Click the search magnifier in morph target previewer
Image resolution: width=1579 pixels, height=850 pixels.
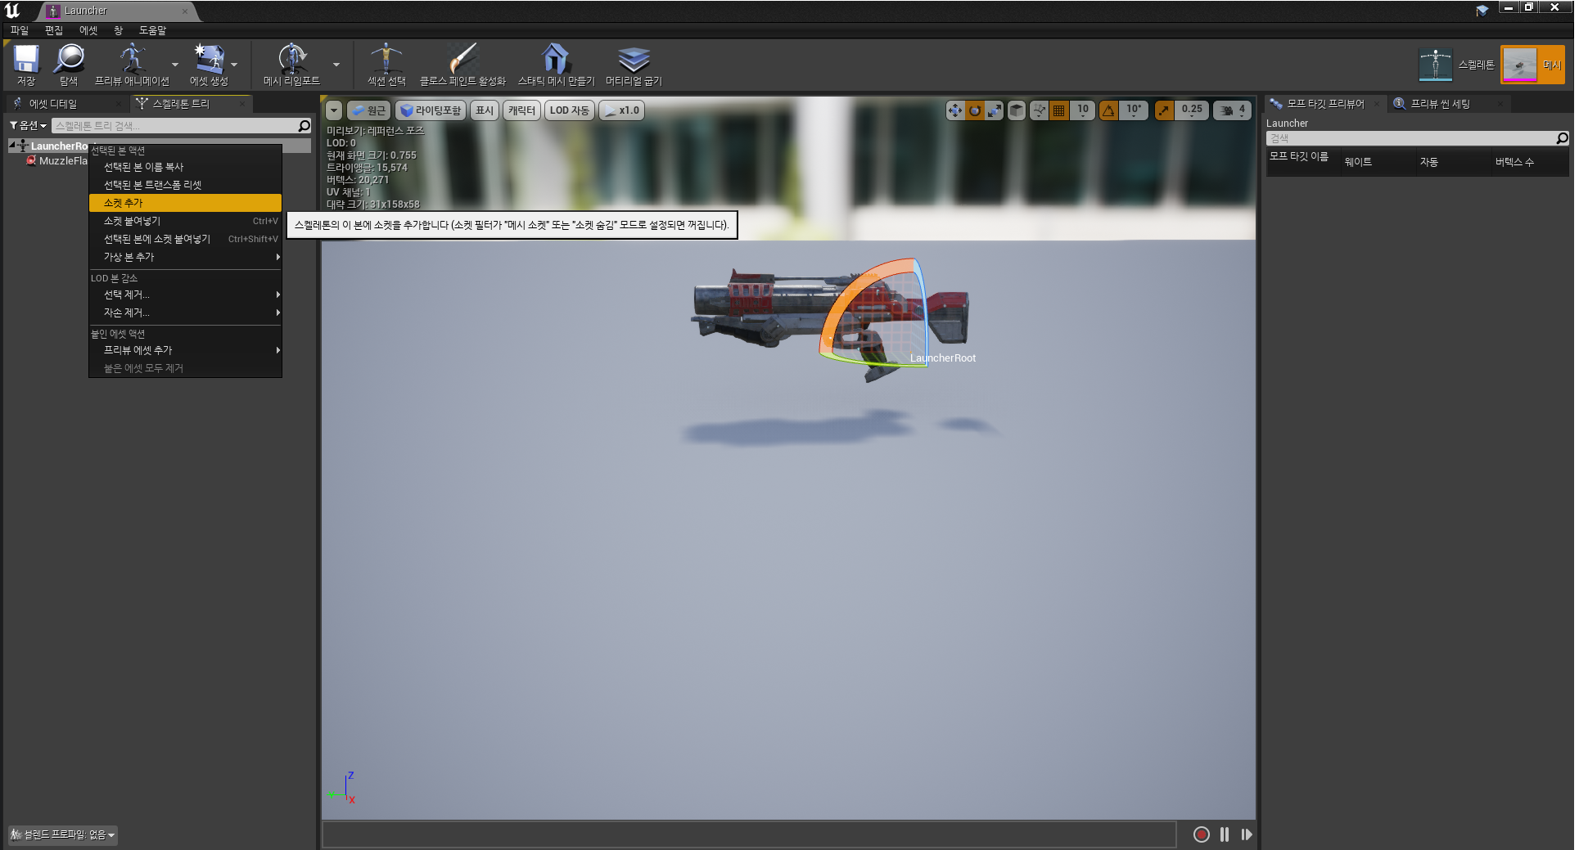pos(1562,138)
